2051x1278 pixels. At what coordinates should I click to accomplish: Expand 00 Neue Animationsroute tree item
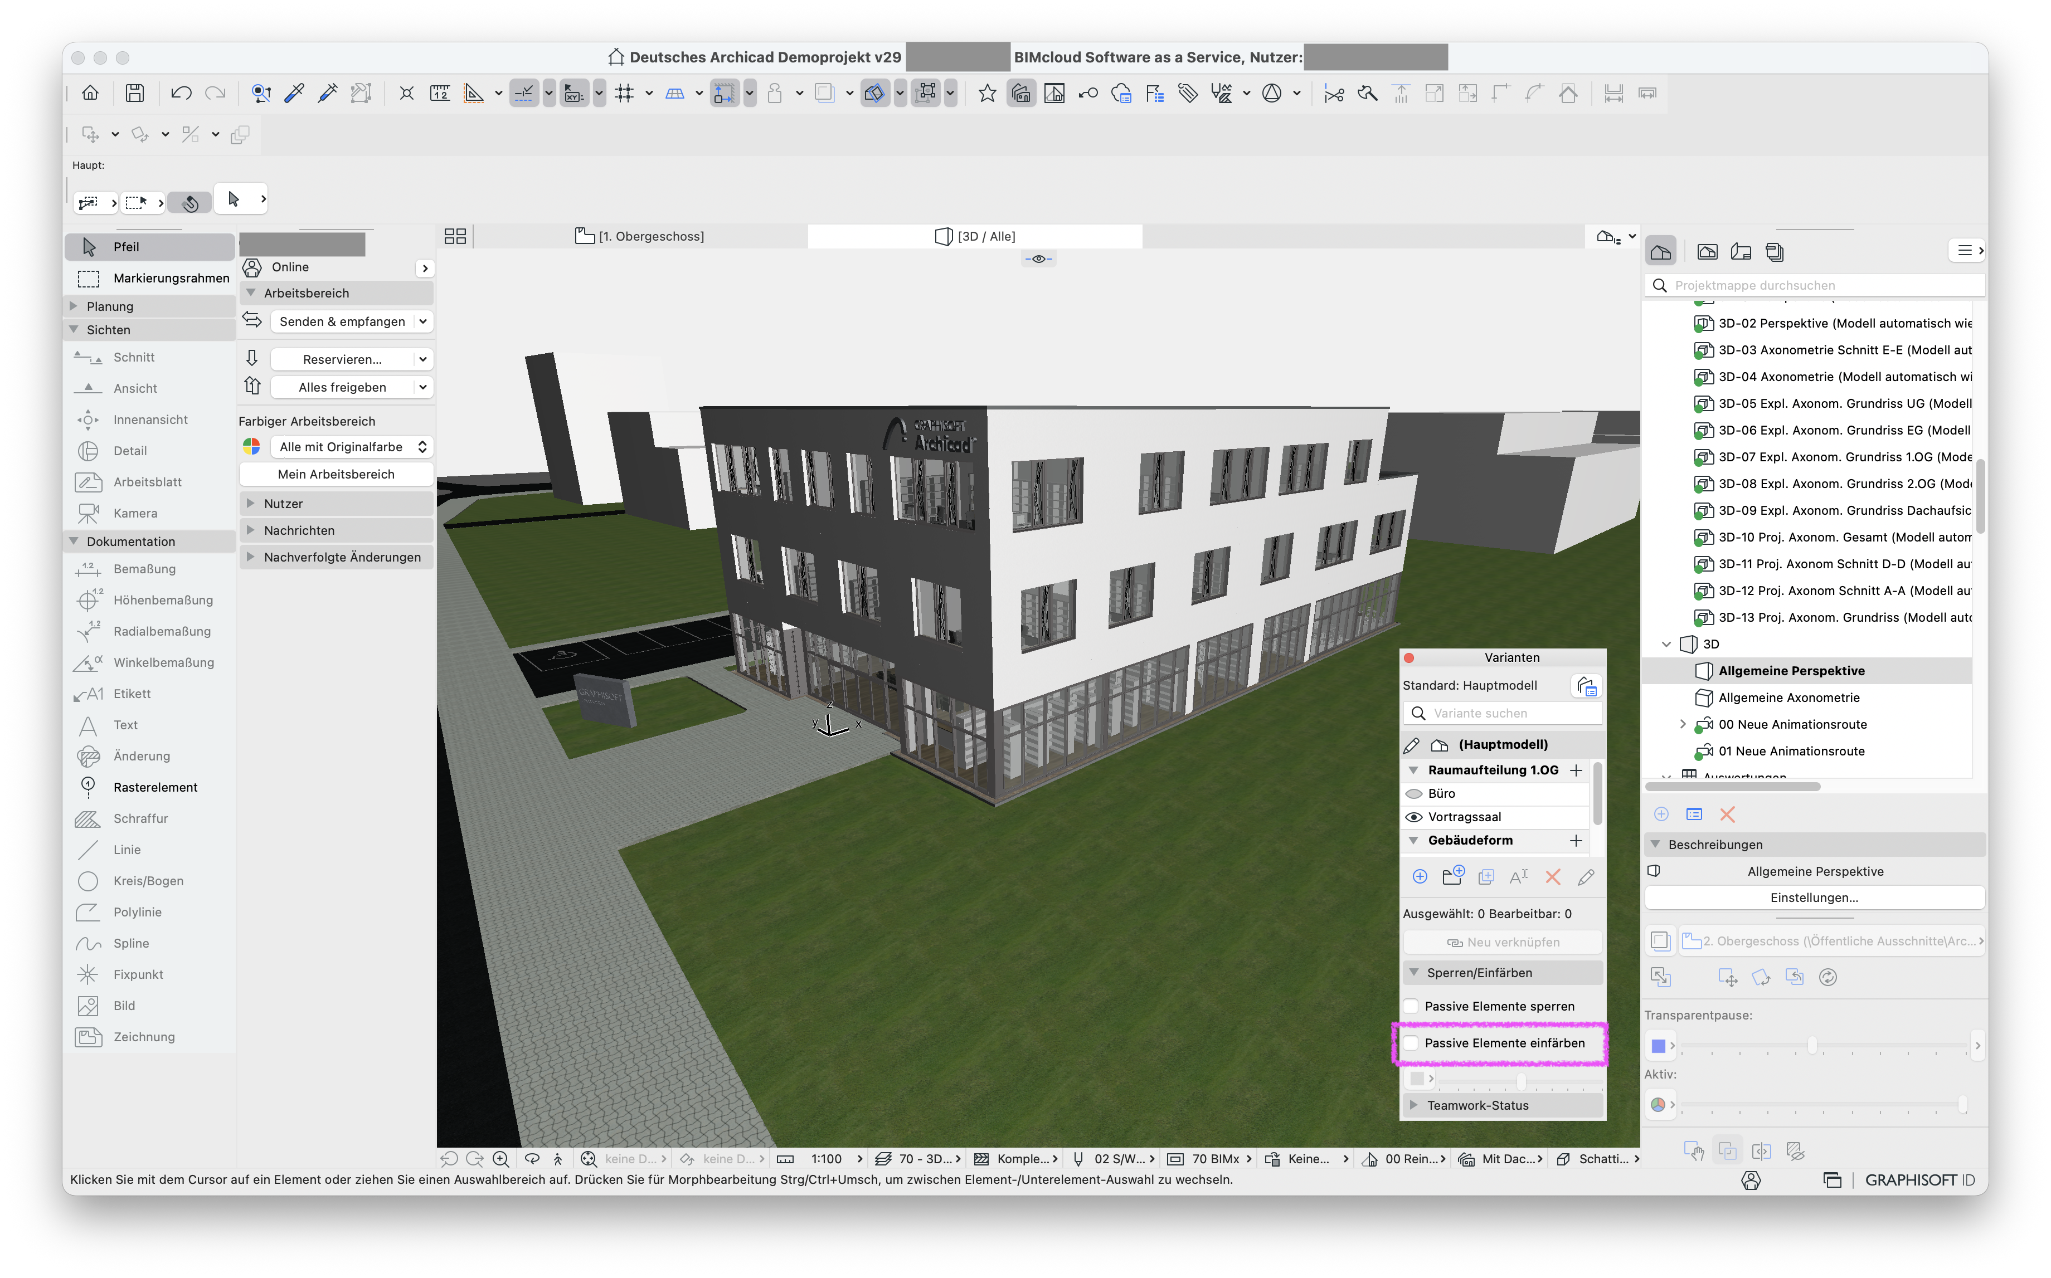coord(1683,724)
